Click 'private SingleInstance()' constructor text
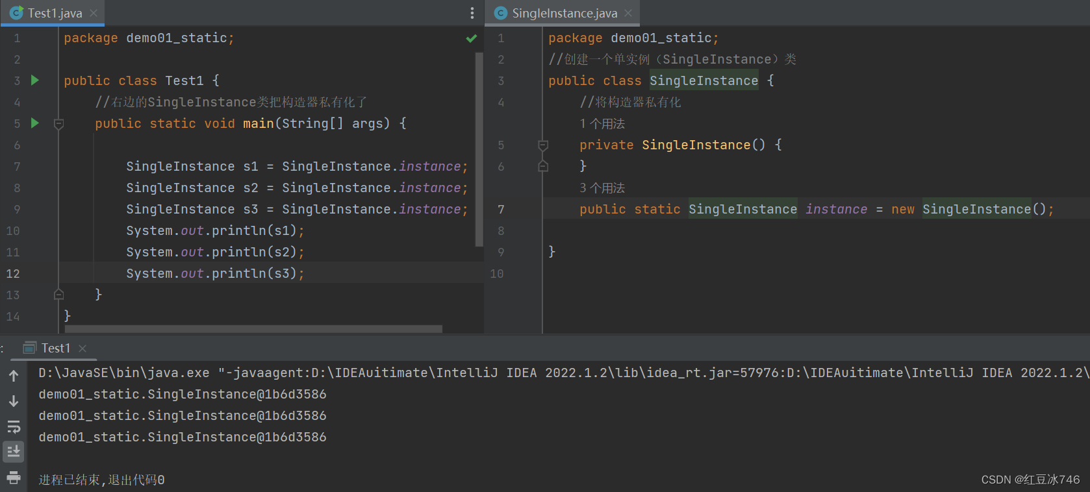Image resolution: width=1090 pixels, height=492 pixels. point(673,145)
